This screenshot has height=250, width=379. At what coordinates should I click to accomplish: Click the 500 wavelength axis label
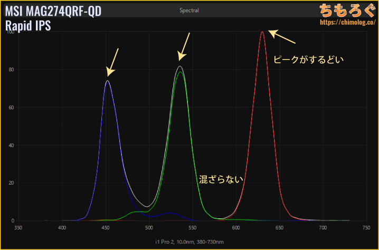[149, 228]
